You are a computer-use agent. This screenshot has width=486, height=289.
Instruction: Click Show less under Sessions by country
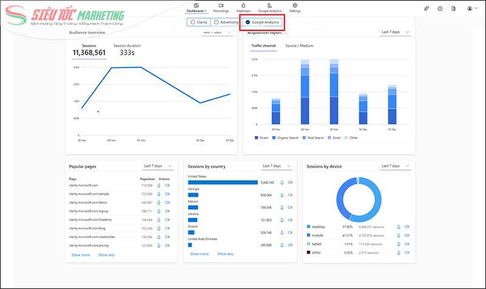tap(225, 254)
